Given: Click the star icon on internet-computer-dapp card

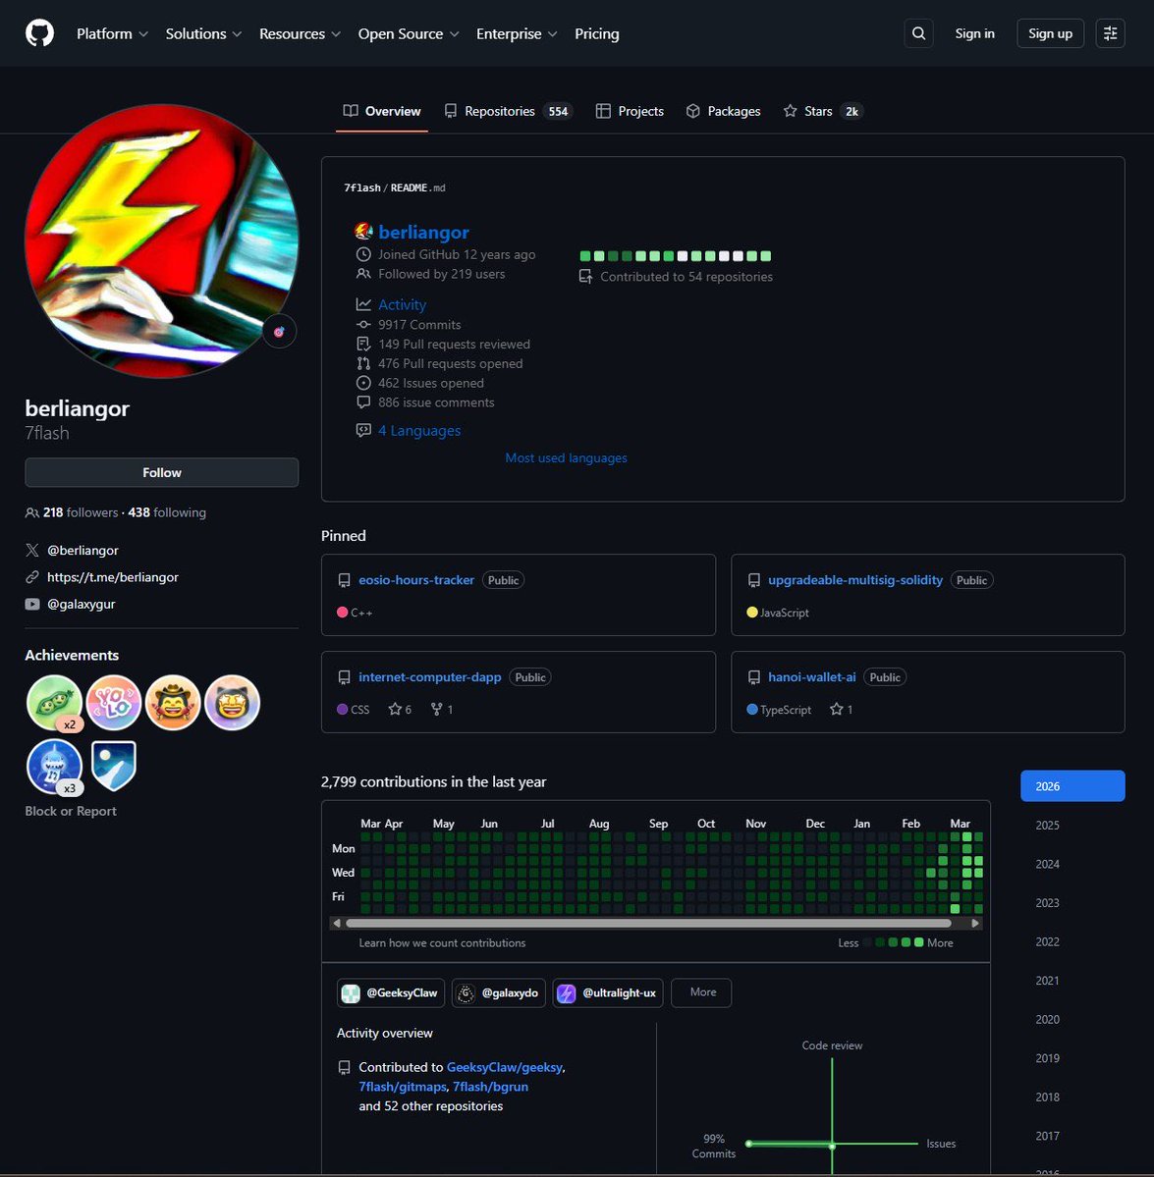Looking at the screenshot, I should pos(395,710).
